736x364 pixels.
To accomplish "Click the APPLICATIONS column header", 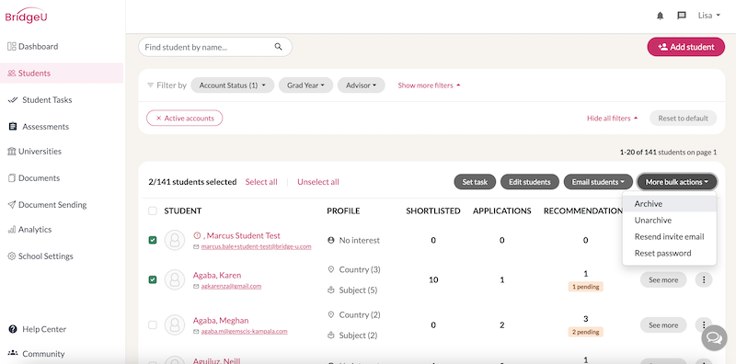I will [501, 211].
